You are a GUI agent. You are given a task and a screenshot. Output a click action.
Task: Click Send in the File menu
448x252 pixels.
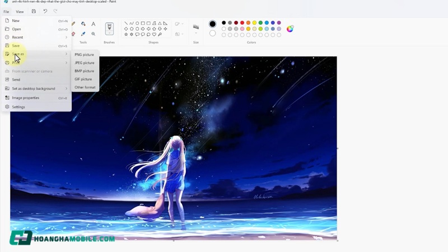pyautogui.click(x=36, y=80)
